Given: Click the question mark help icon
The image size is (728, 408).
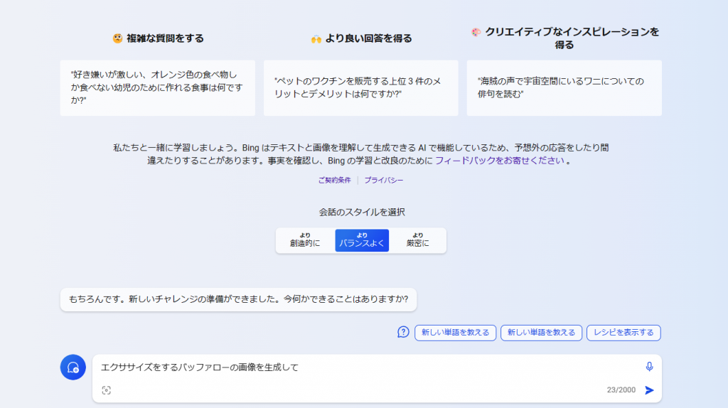Looking at the screenshot, I should tap(403, 333).
